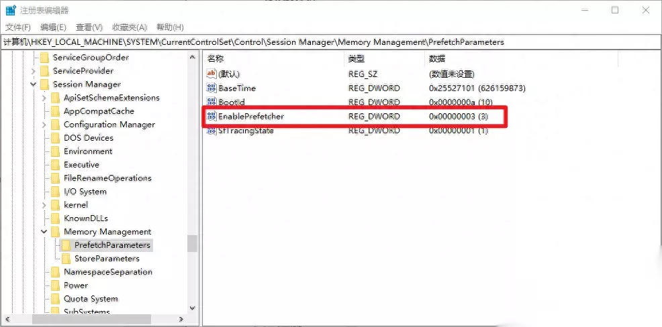Select the NamespaceSeparation folder icon

tap(55, 272)
